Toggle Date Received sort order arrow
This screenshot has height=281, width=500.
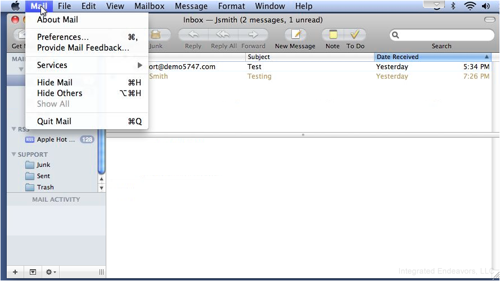487,57
